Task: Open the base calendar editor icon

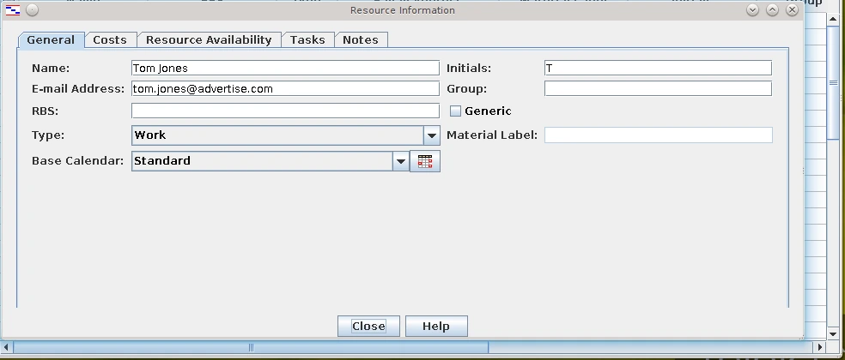Action: coord(425,161)
